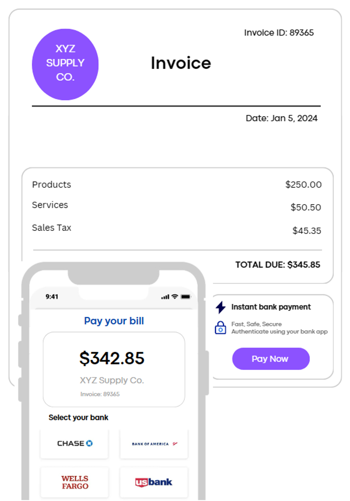Click the Sales Tax amount $45.35
Image resolution: width=350 pixels, height=501 pixels.
coord(307,230)
